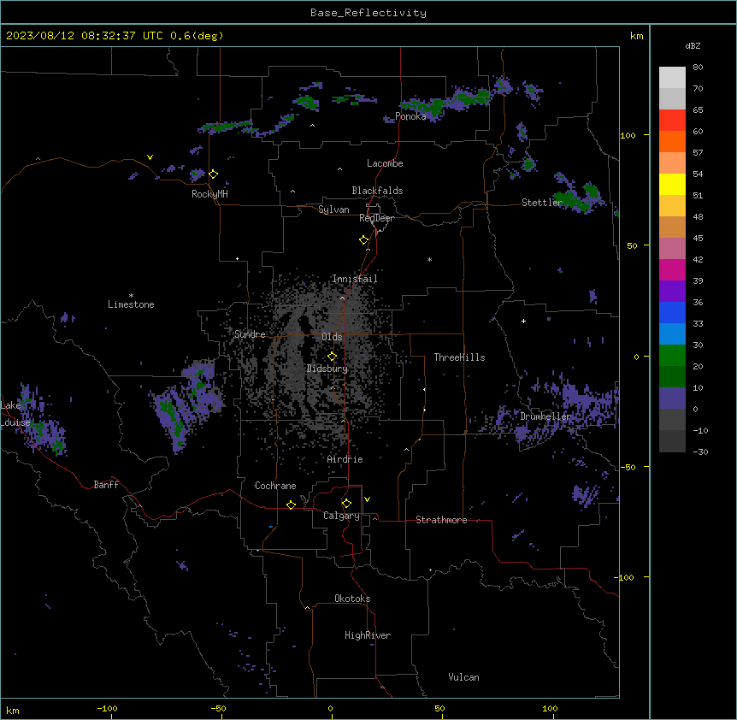Click the Blackfalds city label
Image resolution: width=737 pixels, height=720 pixels.
(x=377, y=191)
